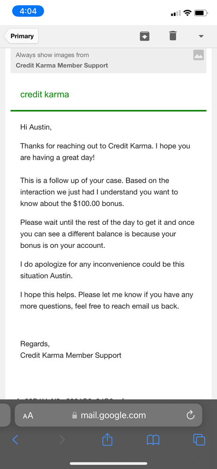Image resolution: width=217 pixels, height=469 pixels.
Task: Open the more options dropdown arrow
Action: click(201, 36)
